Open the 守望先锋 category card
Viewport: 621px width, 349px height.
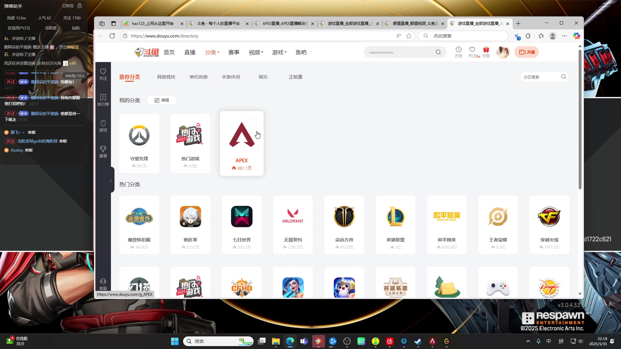(139, 143)
